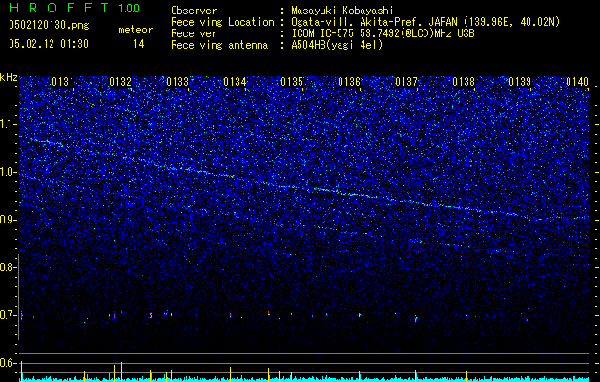Screen dimensions: 600x382
Task: Click the version number 1.0.0
Action: point(129,9)
